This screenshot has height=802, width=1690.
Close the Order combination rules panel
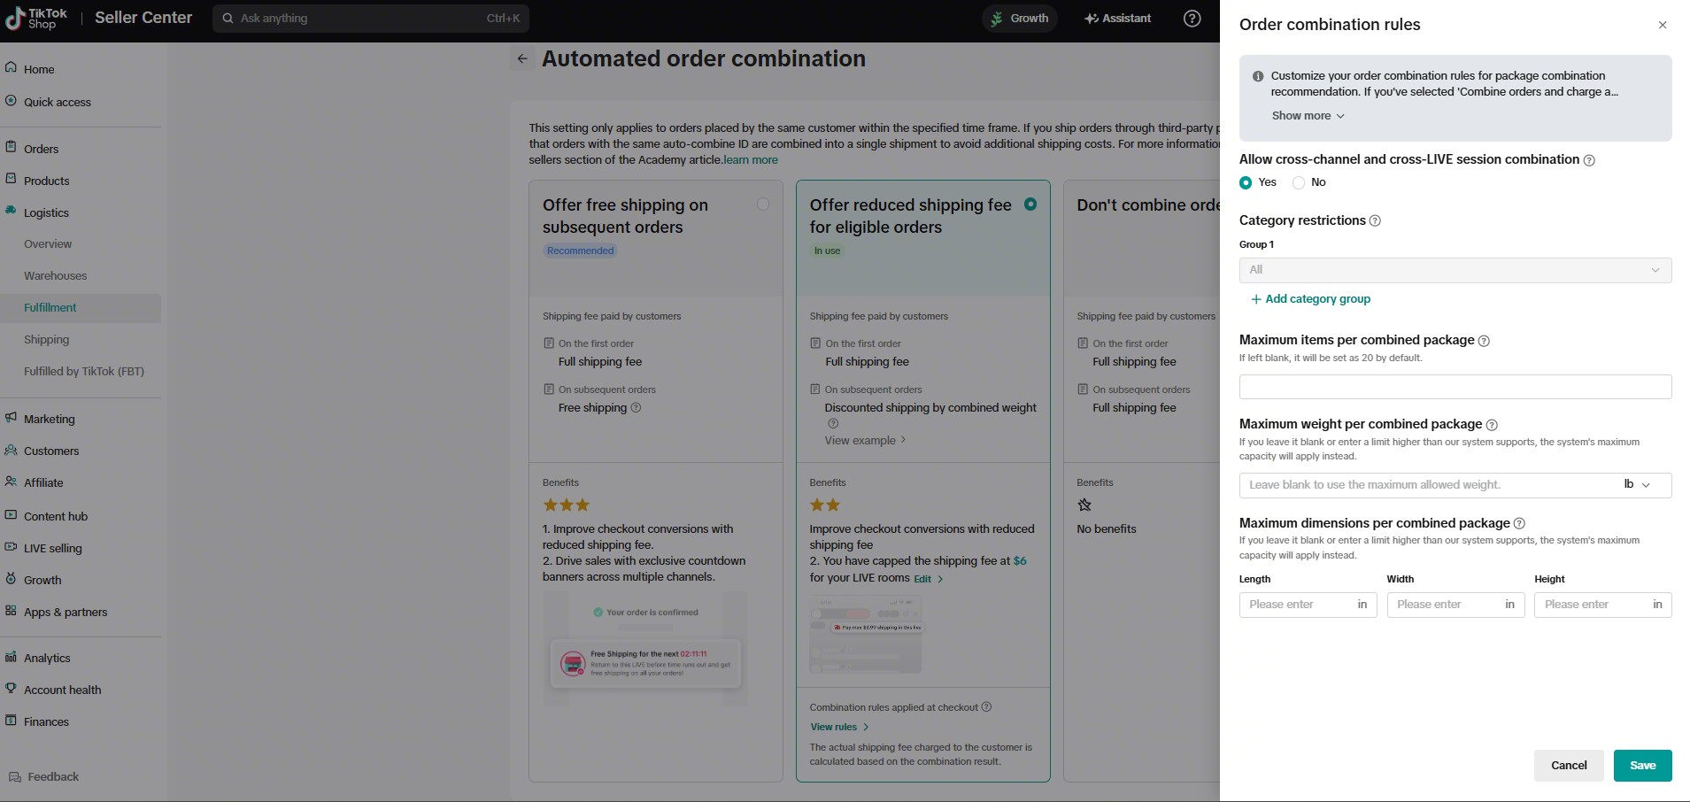(1663, 25)
